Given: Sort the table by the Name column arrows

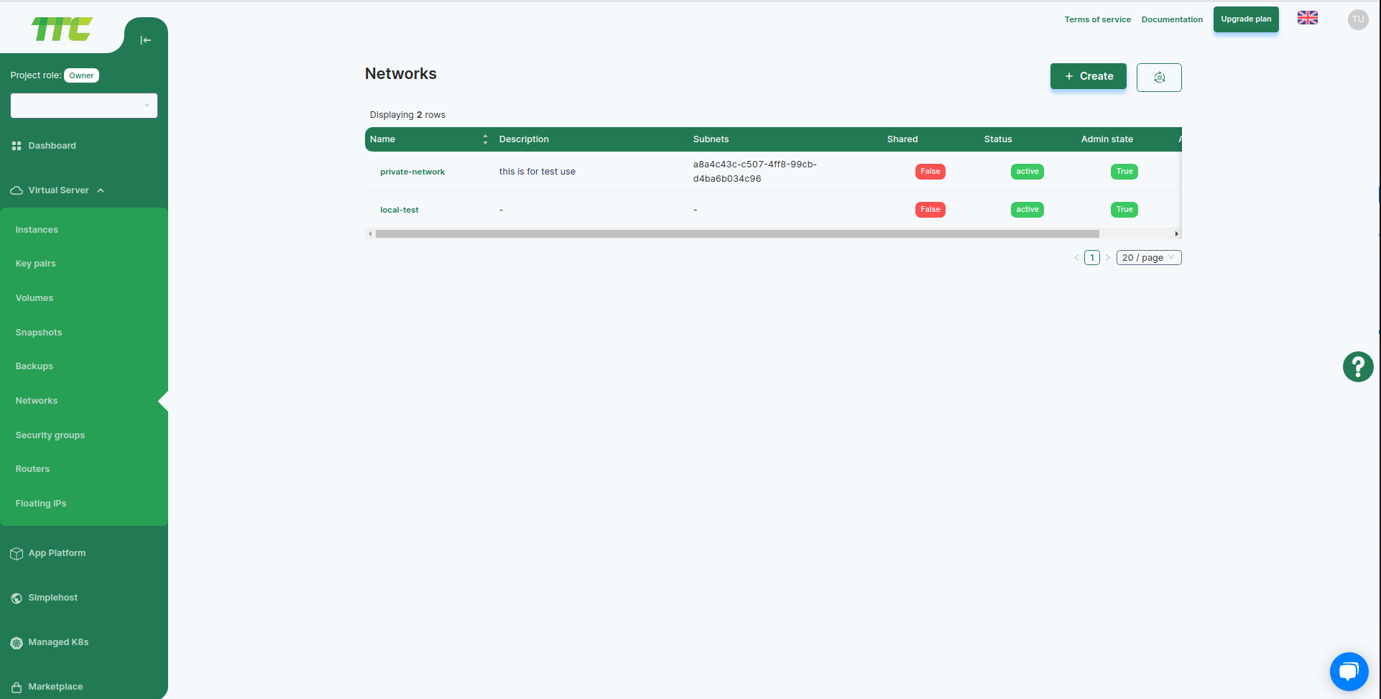Looking at the screenshot, I should point(485,139).
